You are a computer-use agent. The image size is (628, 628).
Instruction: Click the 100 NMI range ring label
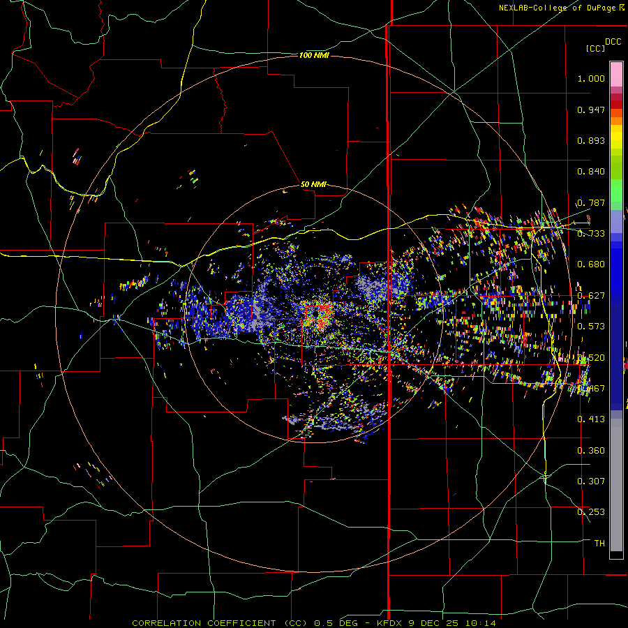[314, 55]
